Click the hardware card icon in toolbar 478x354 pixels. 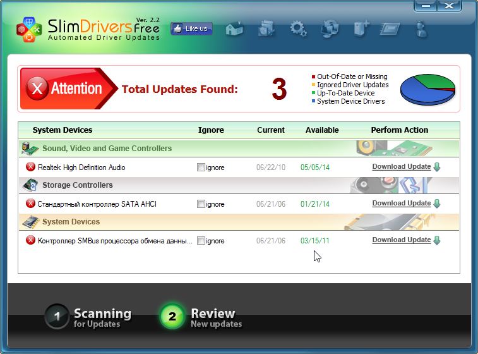click(x=390, y=29)
